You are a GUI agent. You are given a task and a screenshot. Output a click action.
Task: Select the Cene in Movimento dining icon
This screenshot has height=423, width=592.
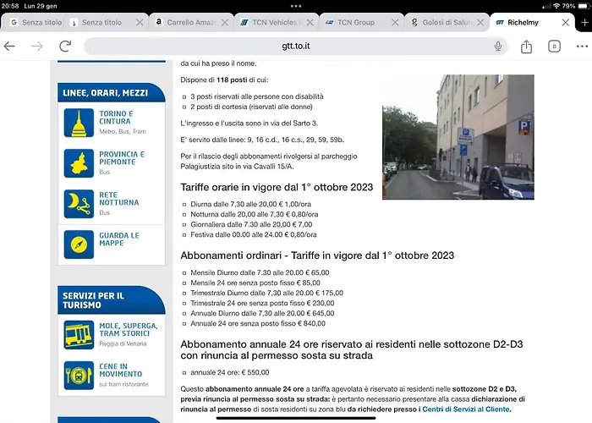79,376
